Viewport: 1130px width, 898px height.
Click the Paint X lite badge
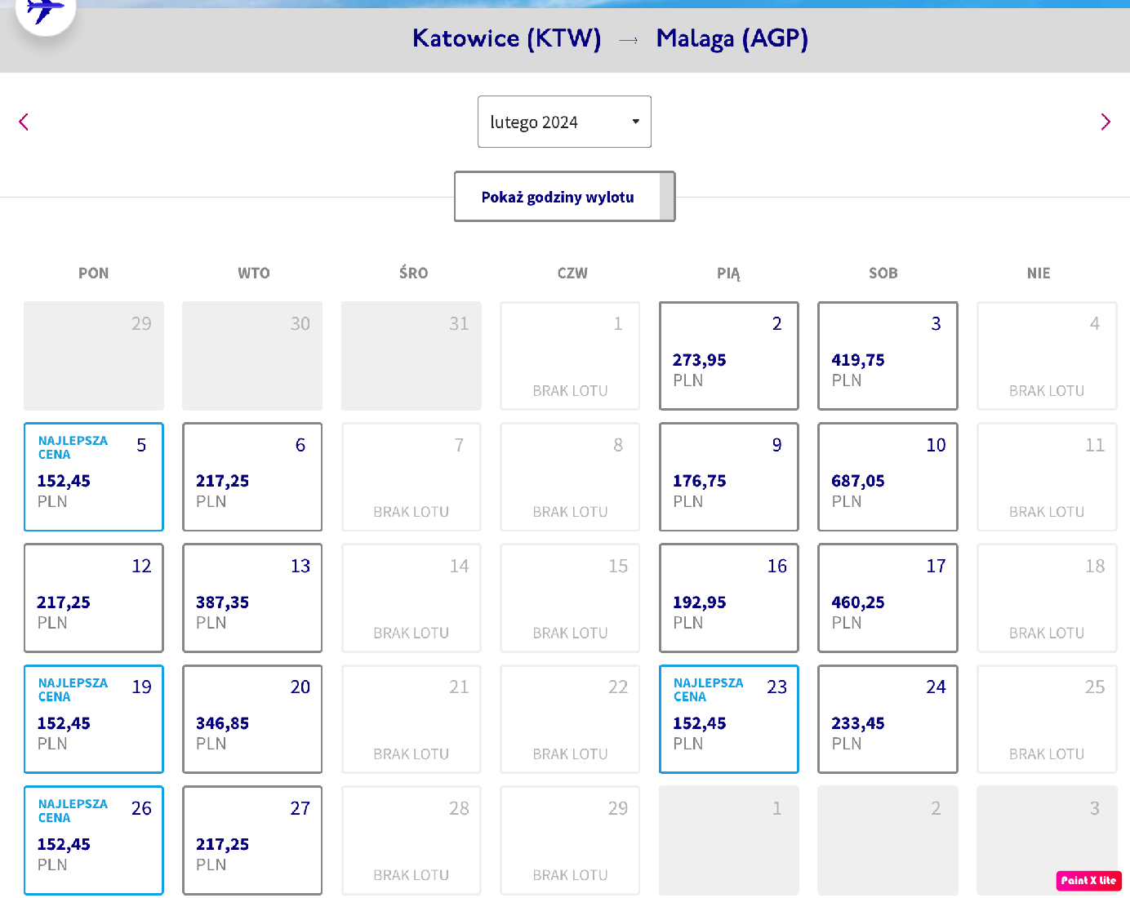[x=1089, y=881]
